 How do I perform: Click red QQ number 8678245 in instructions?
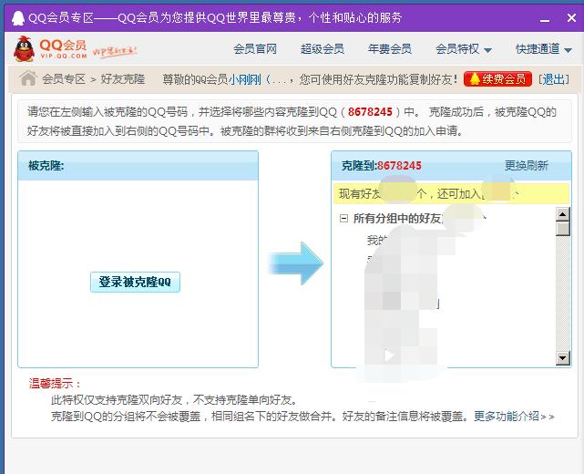(370, 112)
